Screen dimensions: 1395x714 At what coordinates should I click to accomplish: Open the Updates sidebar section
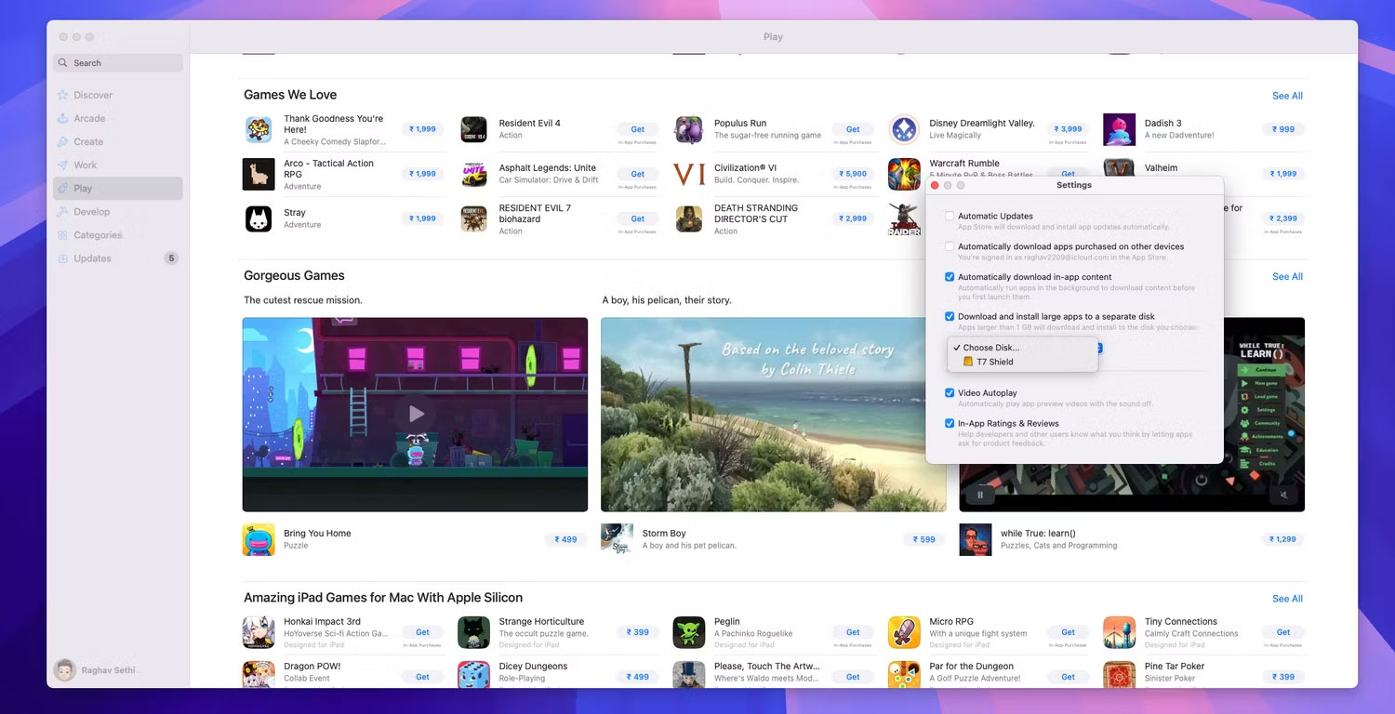(92, 258)
